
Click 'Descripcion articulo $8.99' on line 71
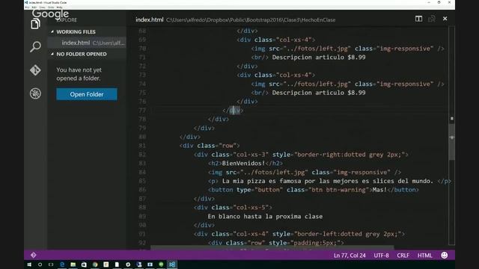pyautogui.click(x=319, y=58)
